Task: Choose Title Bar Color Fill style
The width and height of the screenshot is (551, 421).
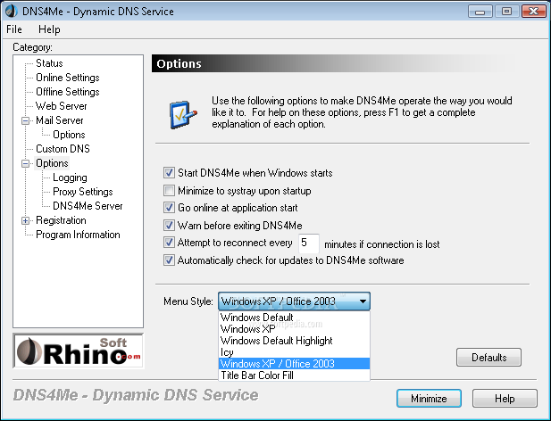Action: click(294, 375)
